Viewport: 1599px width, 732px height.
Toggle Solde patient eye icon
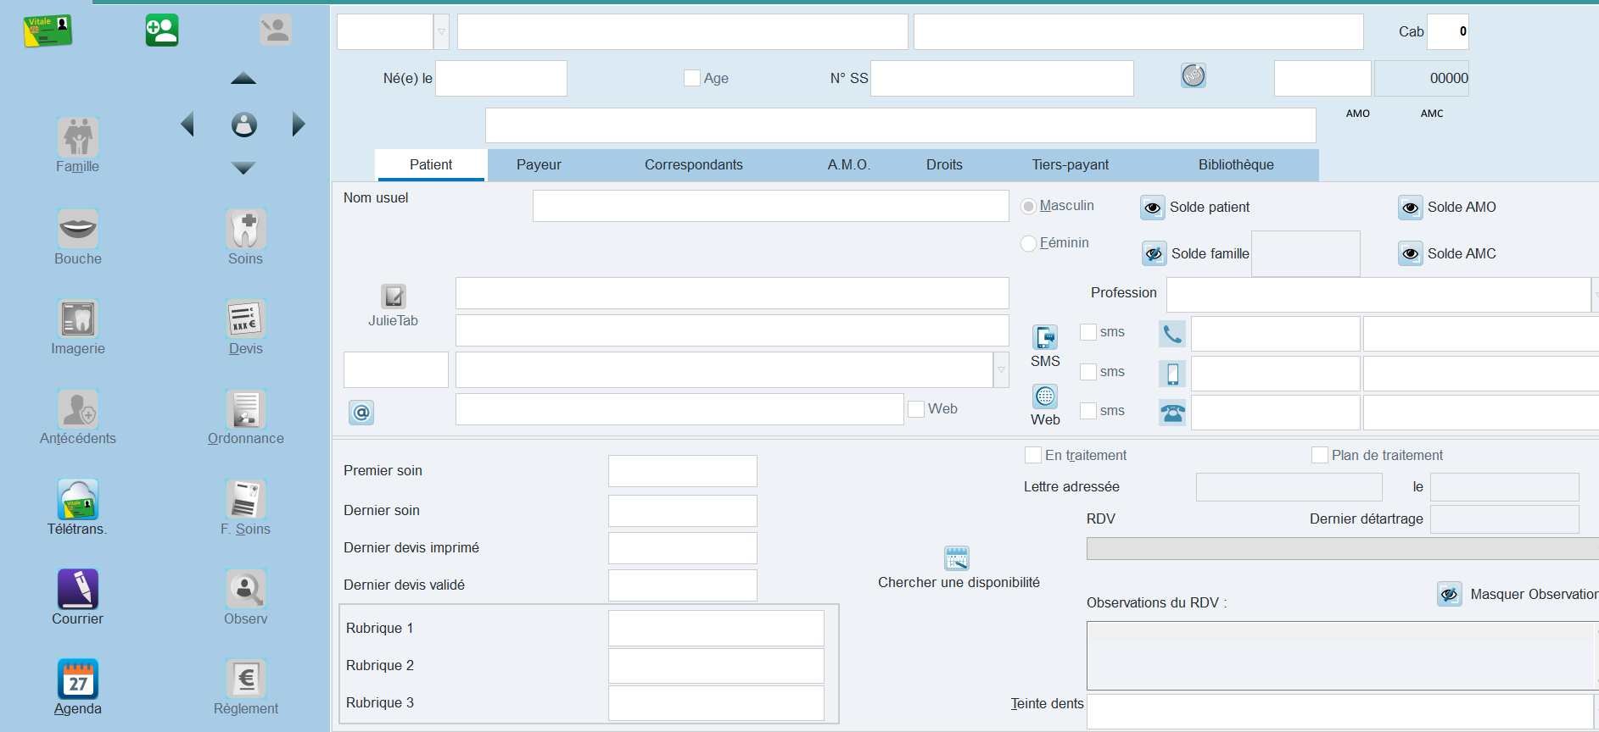(x=1153, y=208)
